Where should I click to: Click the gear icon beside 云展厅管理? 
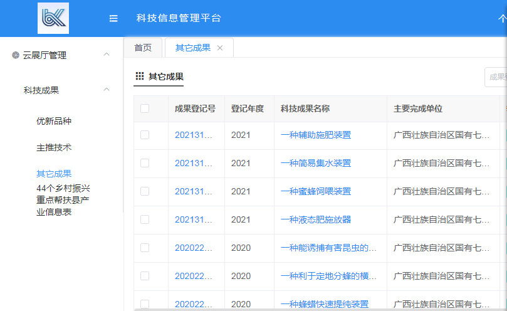tap(16, 55)
